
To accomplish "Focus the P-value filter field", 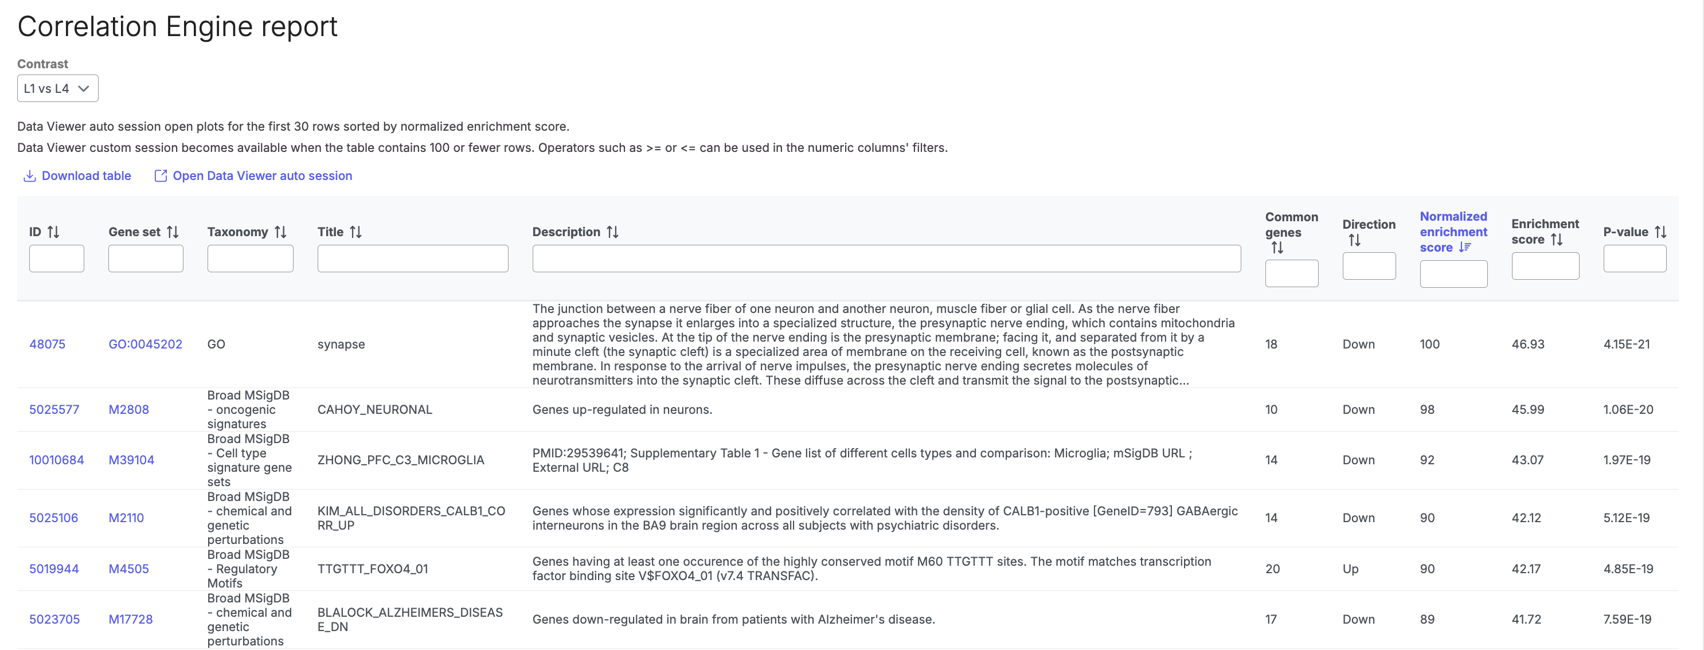I will click(1634, 259).
